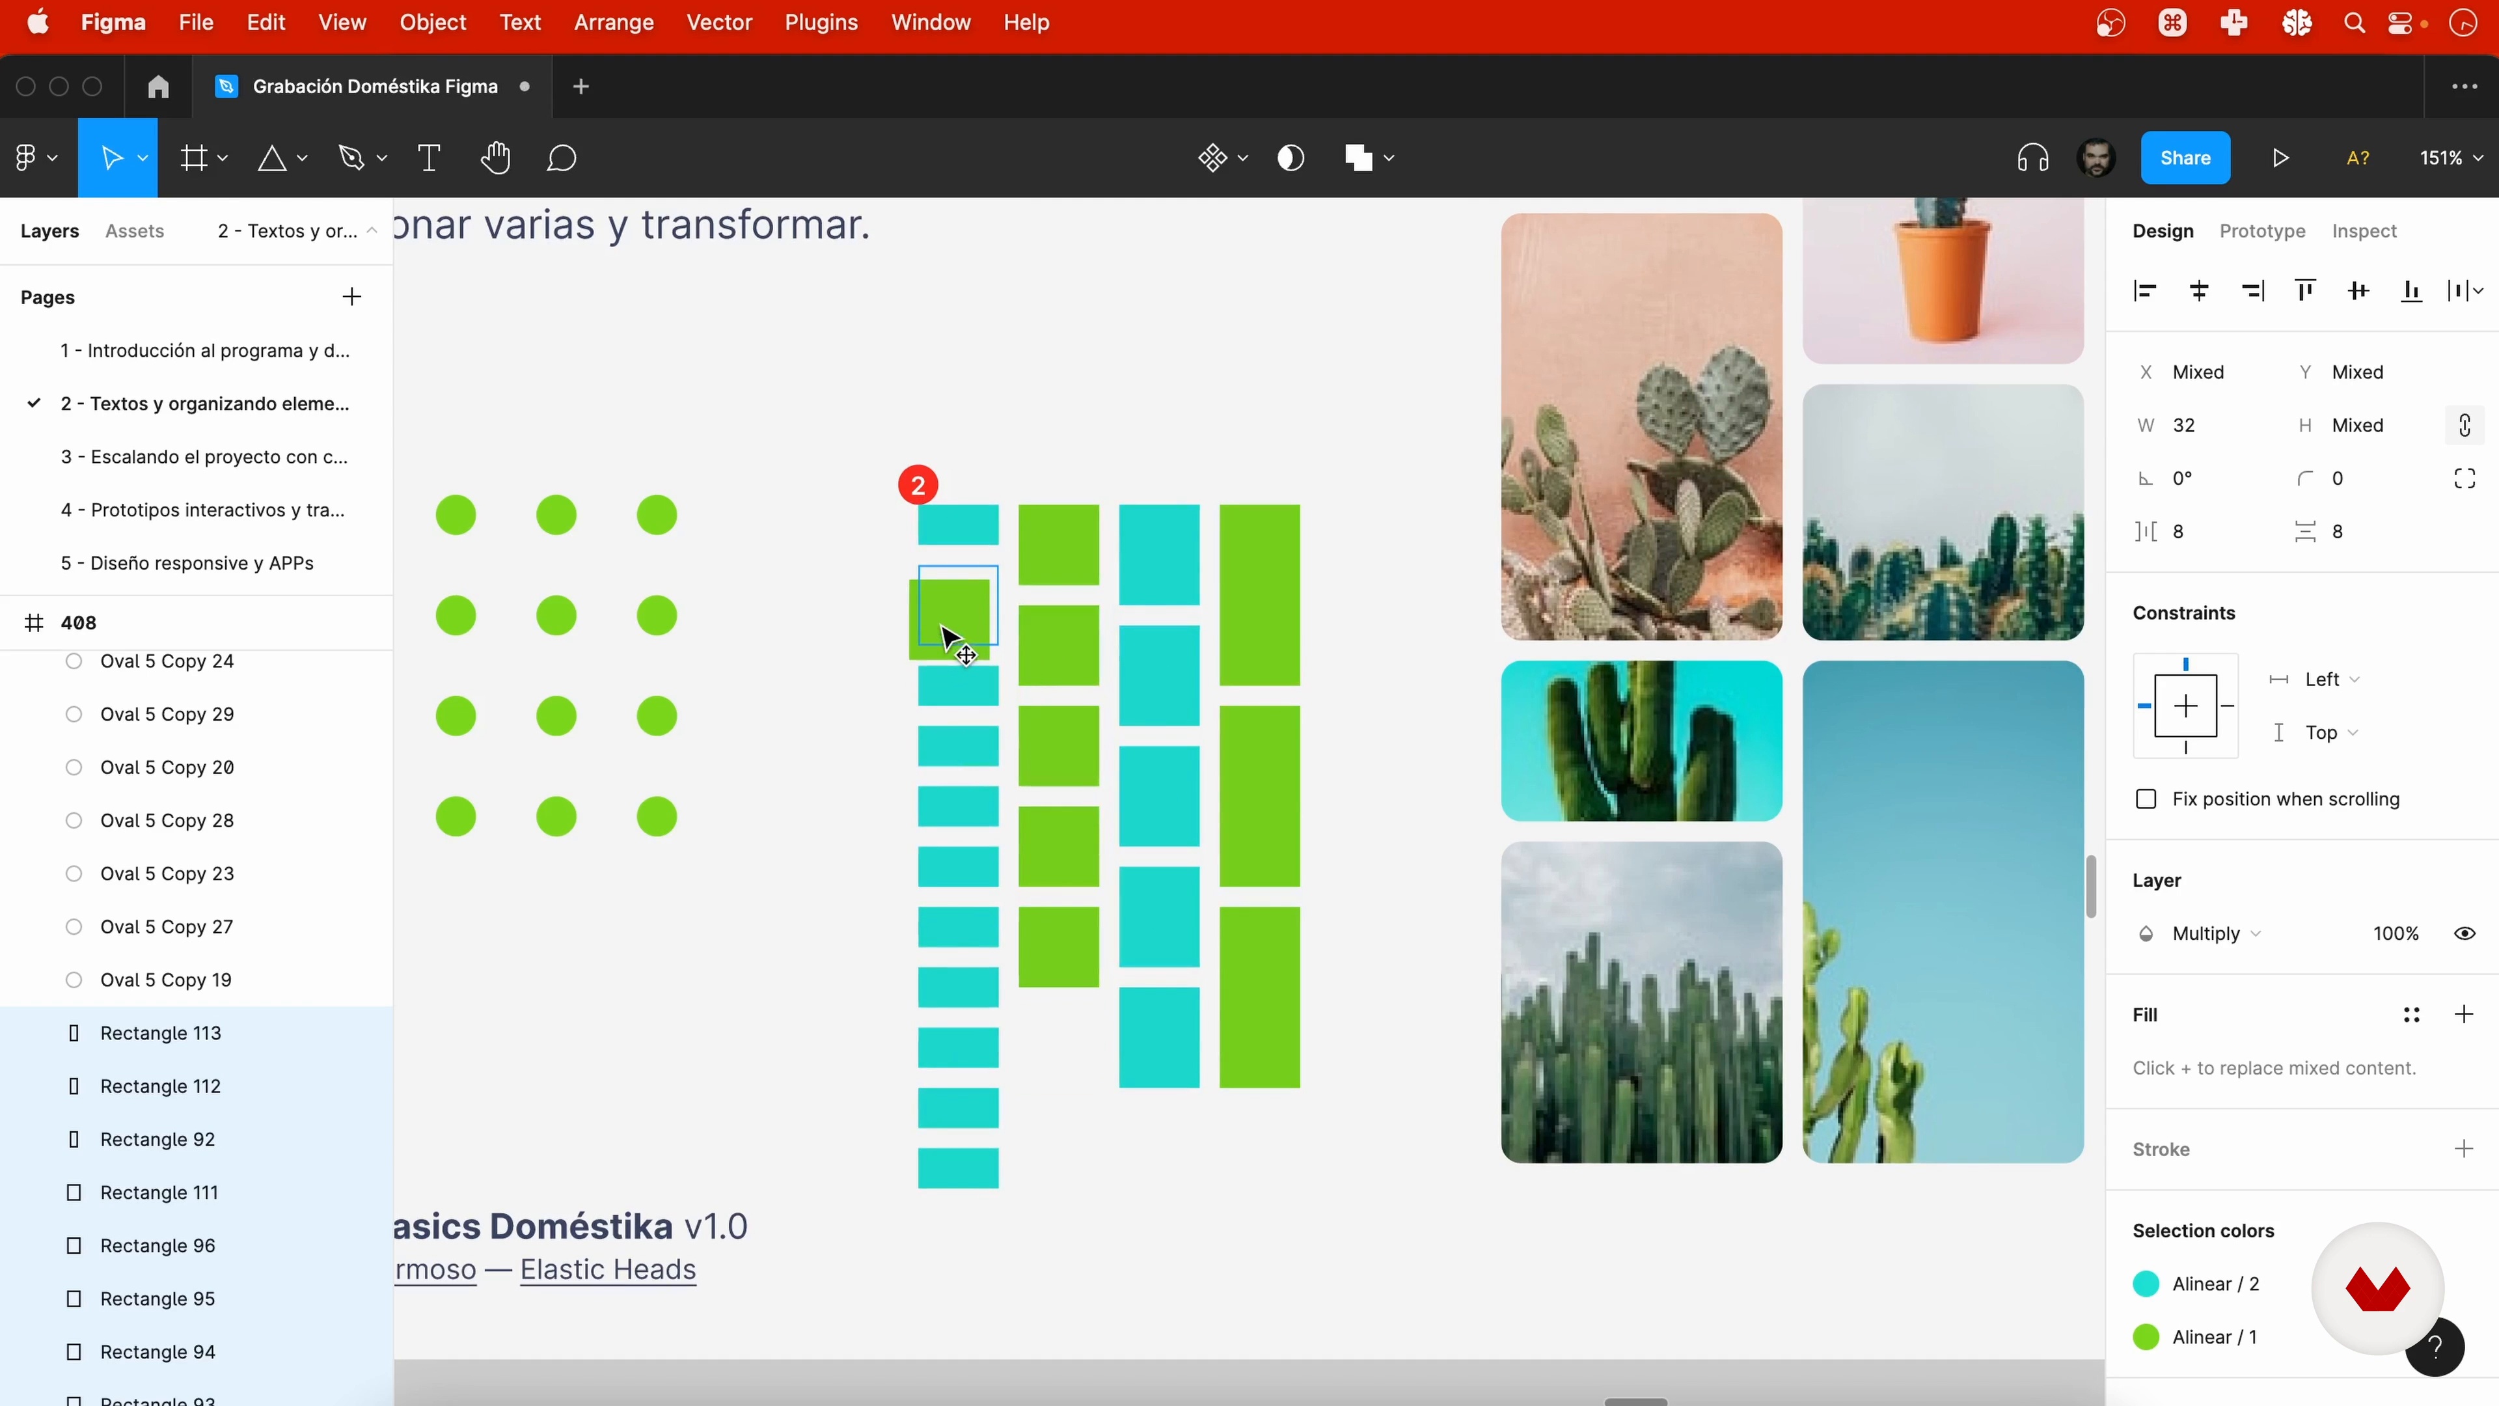Image resolution: width=2499 pixels, height=1406 pixels.
Task: Add a new tab with plus icon
Action: pyautogui.click(x=581, y=87)
